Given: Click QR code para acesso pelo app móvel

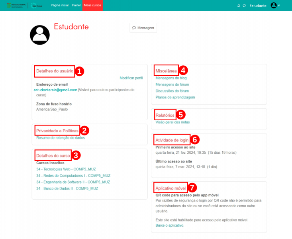Looking at the screenshot, I should pos(187,195).
